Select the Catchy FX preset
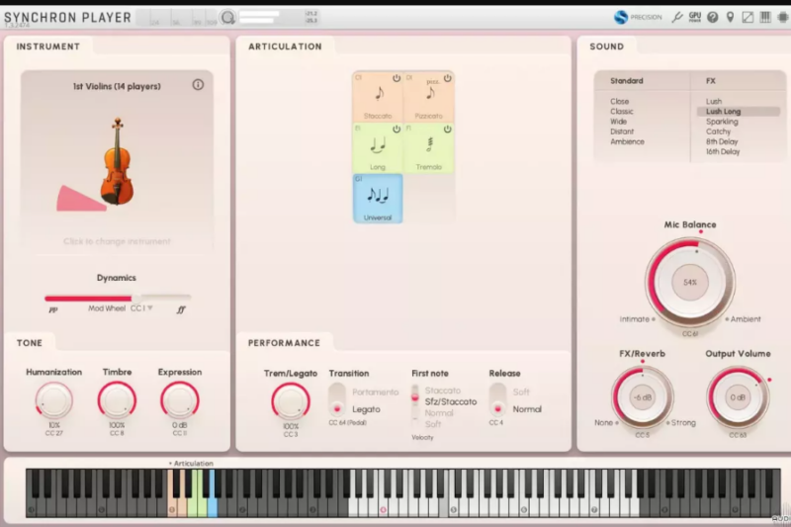The width and height of the screenshot is (791, 527). [x=719, y=132]
